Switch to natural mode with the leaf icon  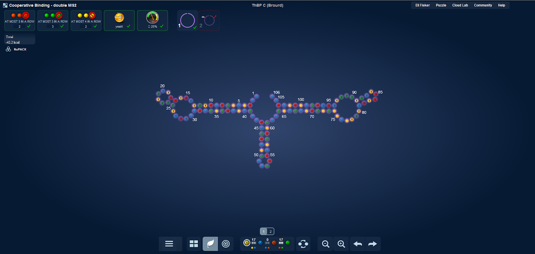coord(210,244)
